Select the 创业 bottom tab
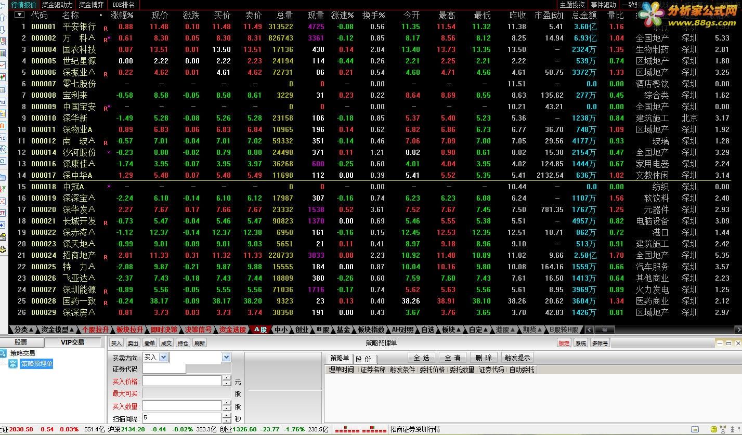This screenshot has height=435, width=742. pos(302,329)
